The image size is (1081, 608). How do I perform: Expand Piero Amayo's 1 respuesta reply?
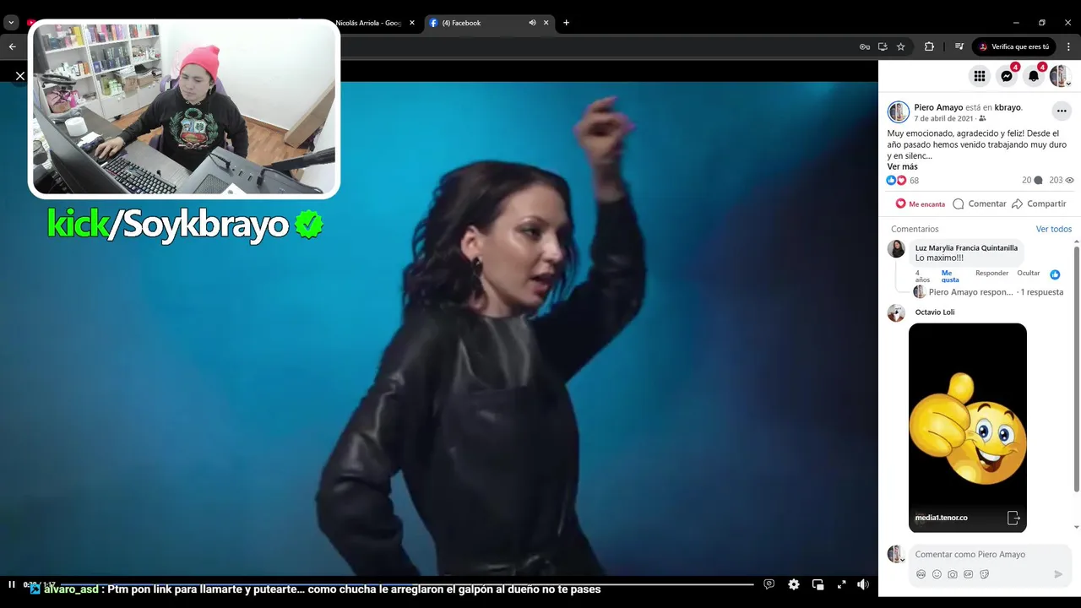tap(996, 292)
